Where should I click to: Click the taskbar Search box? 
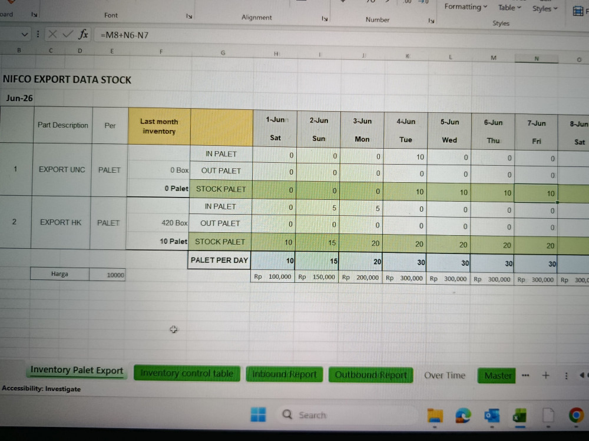(x=348, y=415)
